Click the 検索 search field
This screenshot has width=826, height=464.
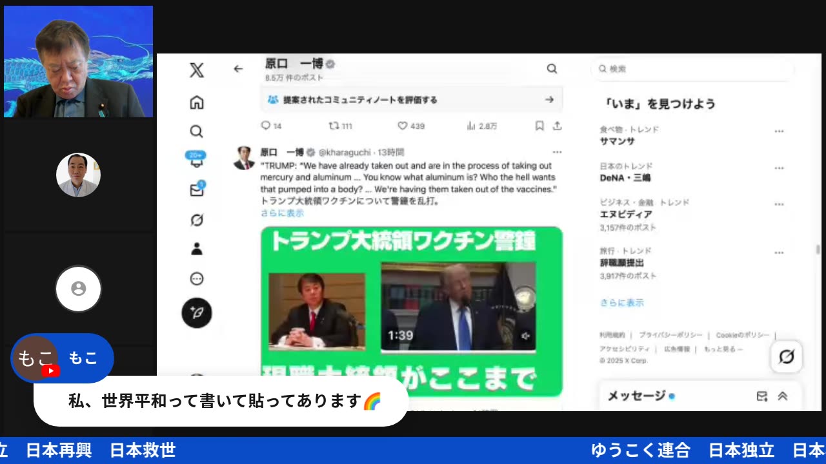click(x=692, y=68)
